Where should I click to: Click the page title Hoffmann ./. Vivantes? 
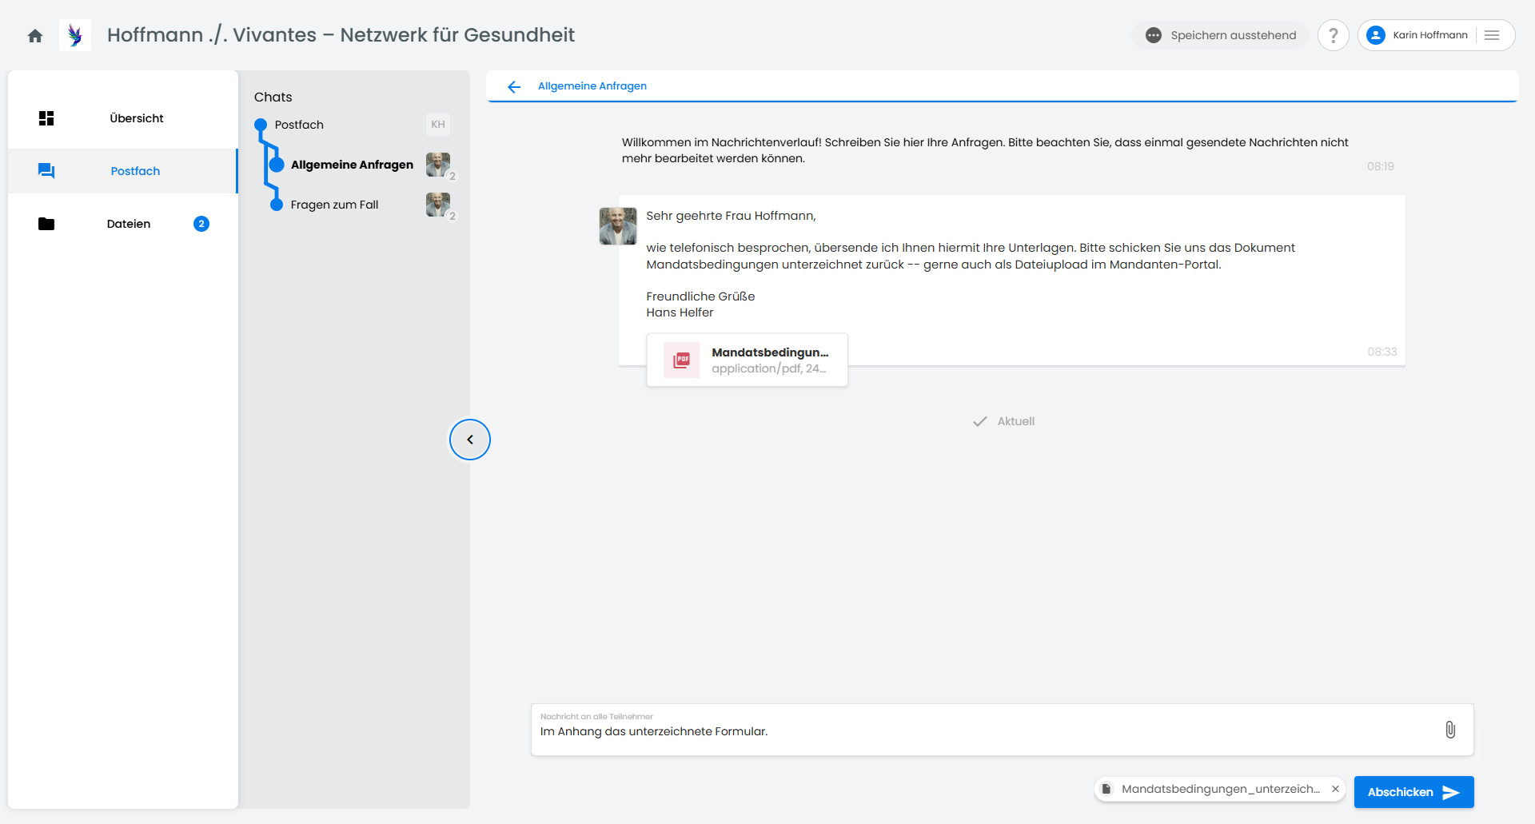point(341,35)
